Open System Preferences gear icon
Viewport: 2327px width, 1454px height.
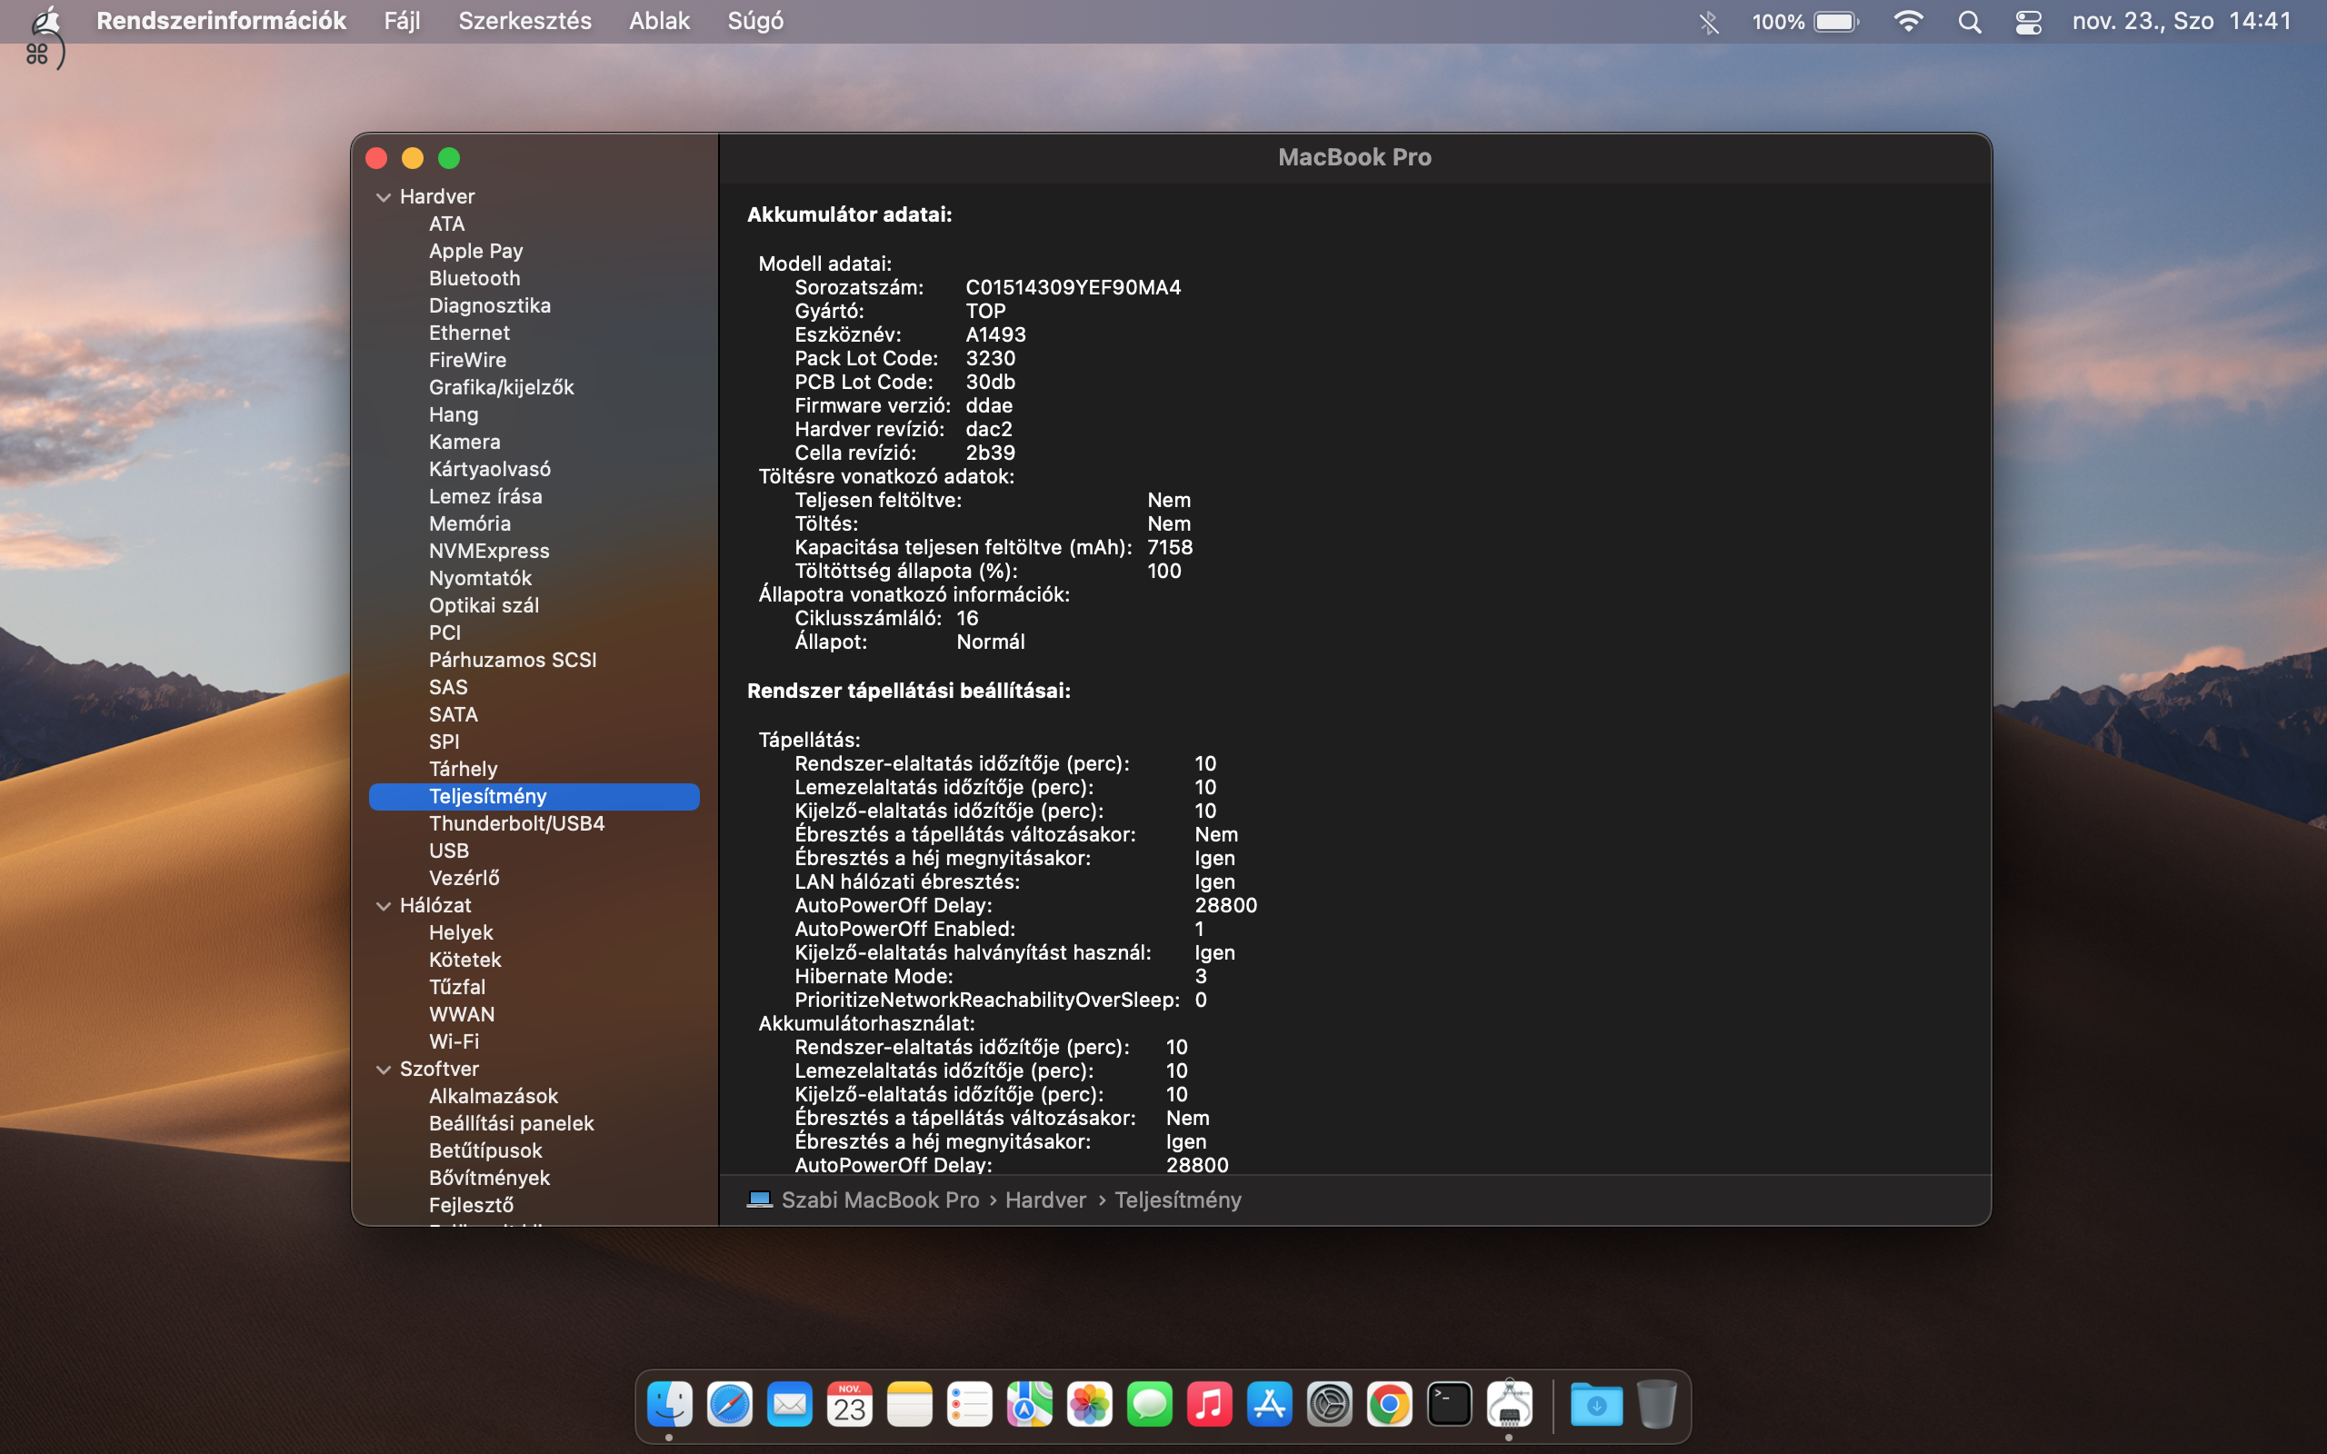[x=1330, y=1405]
